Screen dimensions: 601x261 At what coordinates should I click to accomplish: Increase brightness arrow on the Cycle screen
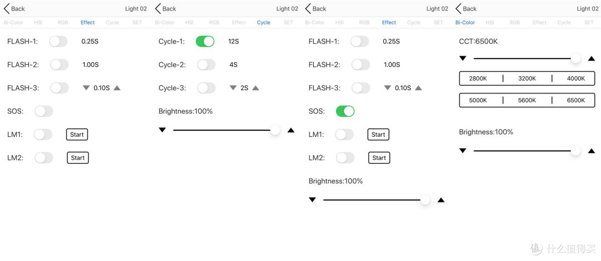coord(291,130)
